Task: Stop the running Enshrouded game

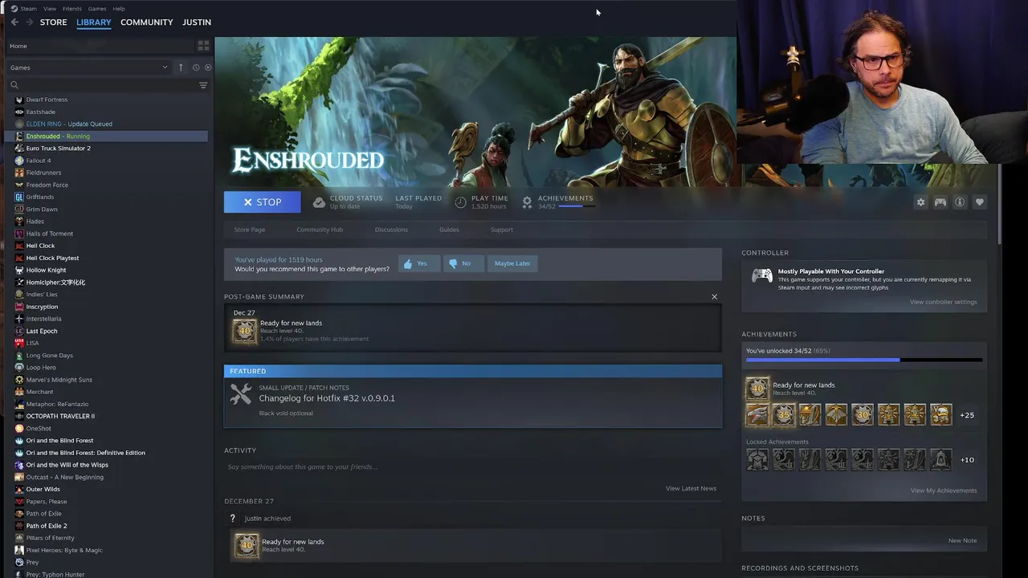Action: pos(263,202)
